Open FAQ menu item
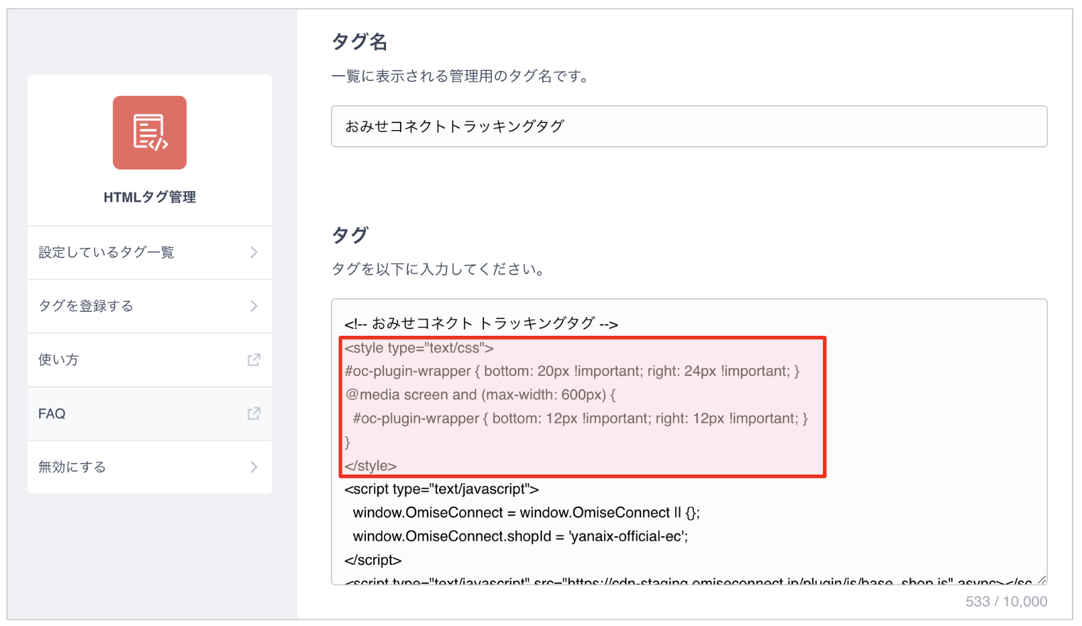 (x=150, y=413)
